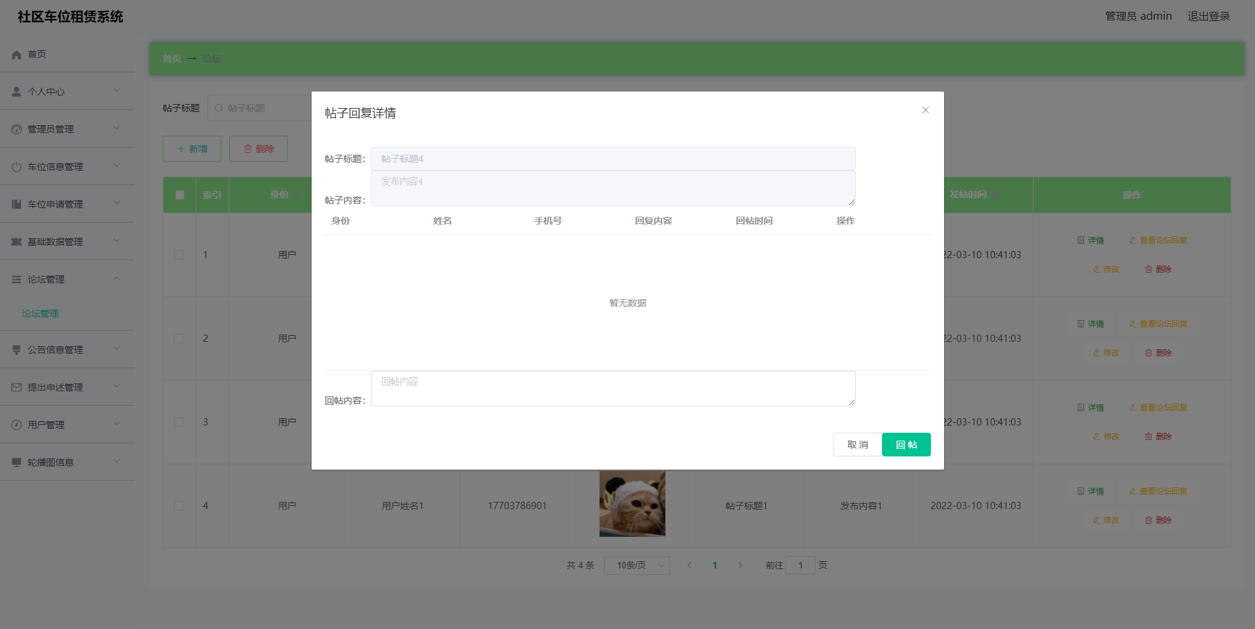Click the 详情 icon in row 1
The width and height of the screenshot is (1255, 629).
click(1080, 240)
